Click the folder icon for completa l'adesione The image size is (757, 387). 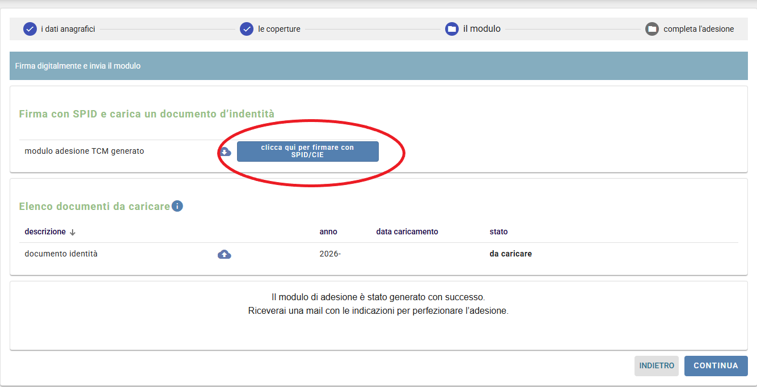point(652,29)
